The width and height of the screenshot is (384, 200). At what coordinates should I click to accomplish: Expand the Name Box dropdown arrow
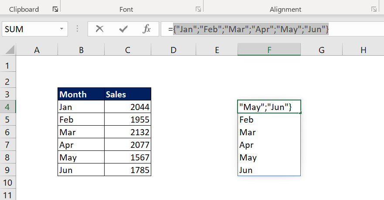(x=62, y=29)
